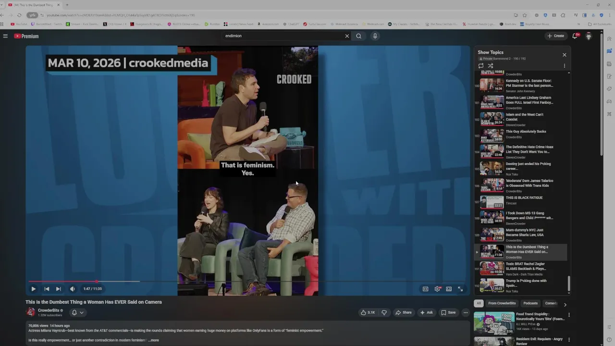
Task: Open more actions ellipsis below video
Action: pyautogui.click(x=465, y=312)
